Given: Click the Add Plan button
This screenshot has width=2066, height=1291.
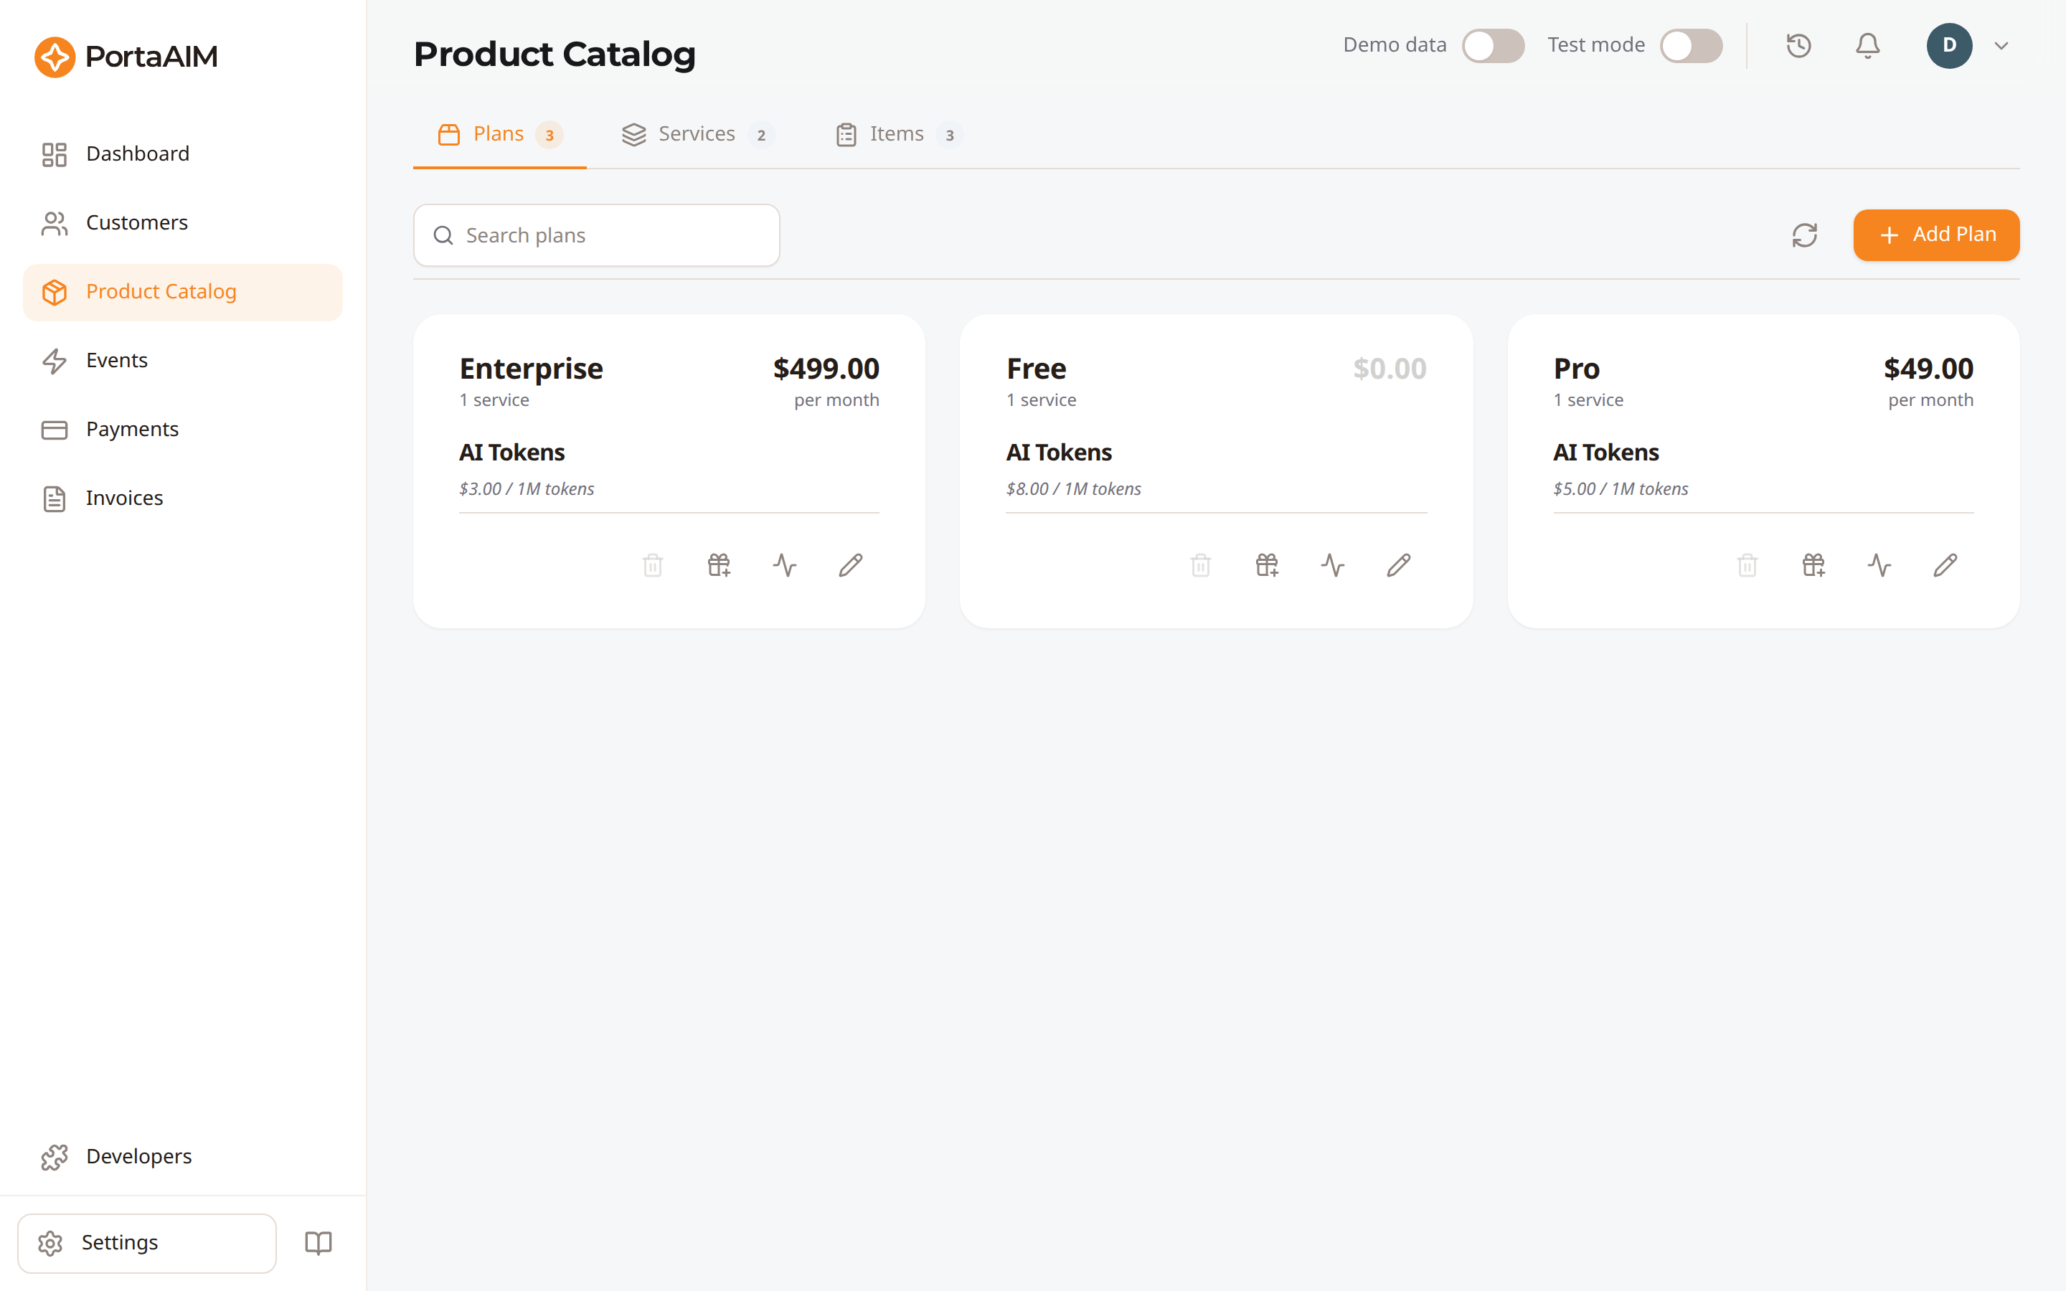Looking at the screenshot, I should [1936, 235].
